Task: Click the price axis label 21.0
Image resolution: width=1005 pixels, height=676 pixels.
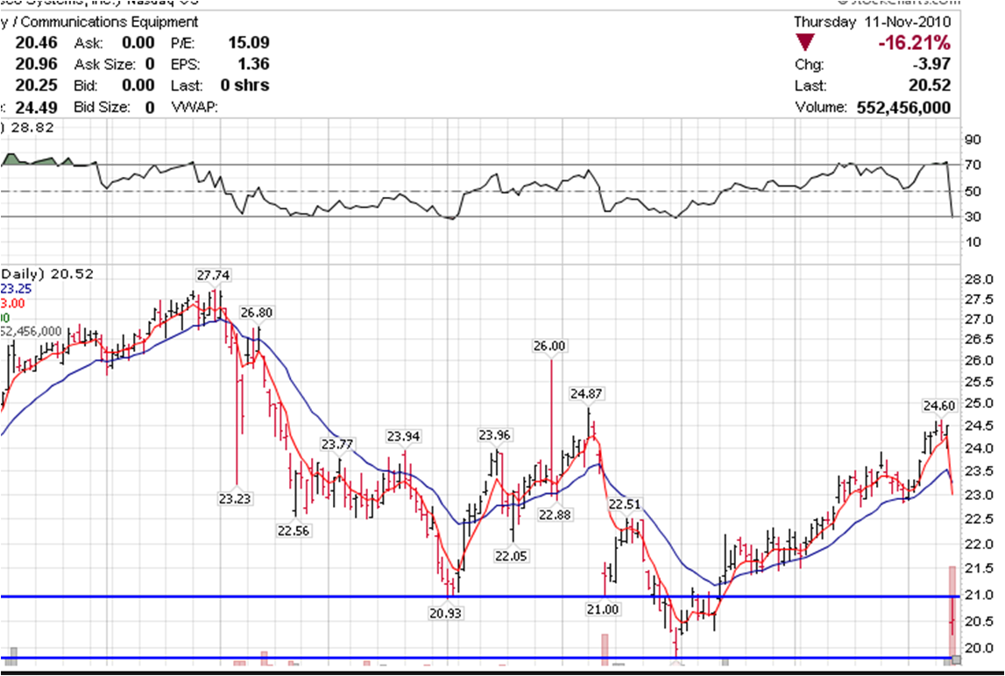Action: click(980, 595)
